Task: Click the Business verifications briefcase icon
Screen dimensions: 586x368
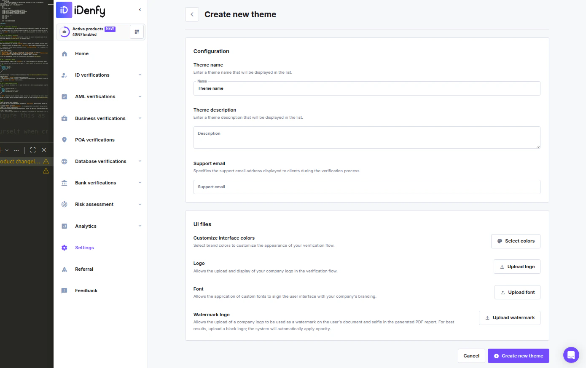Action: tap(65, 118)
